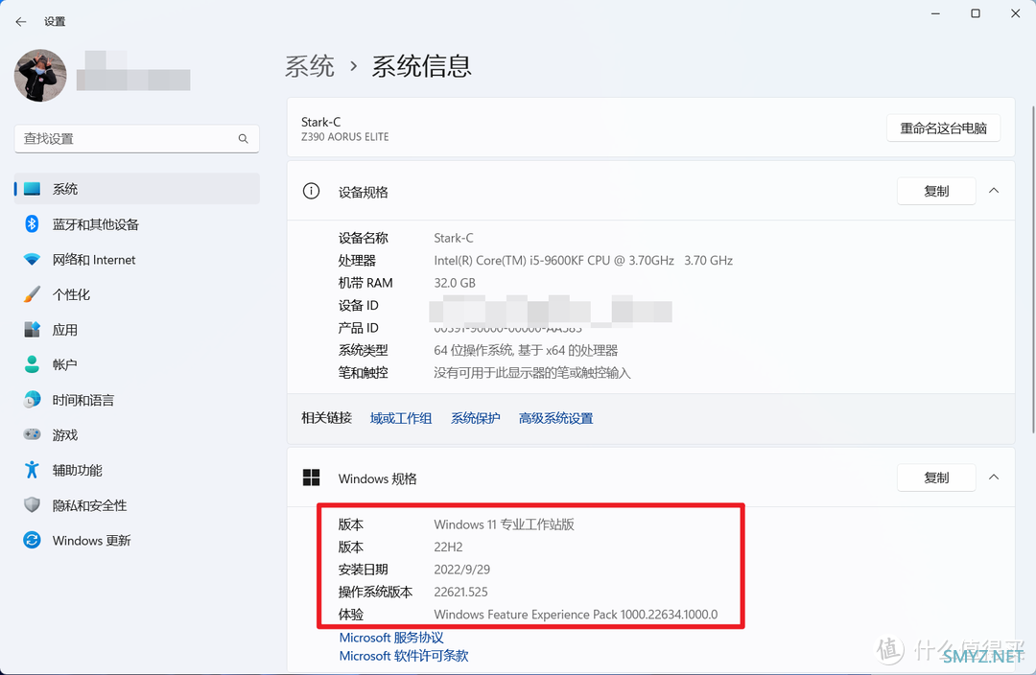Open 网络和 Internet Wi-Fi icon
1036x675 pixels.
32,260
